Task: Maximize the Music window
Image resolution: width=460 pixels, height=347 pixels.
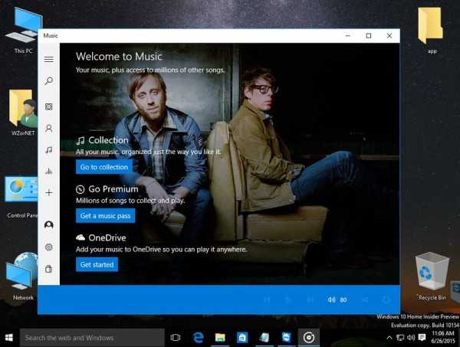Action: click(369, 36)
